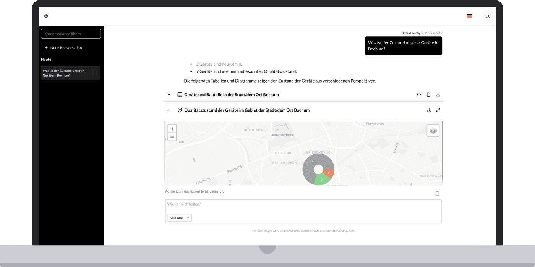Screen dimensions: 535x267
Task: Switch language using the German flag
Action: pyautogui.click(x=469, y=16)
